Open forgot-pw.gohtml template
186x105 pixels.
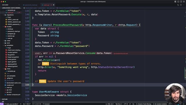pos(13,57)
